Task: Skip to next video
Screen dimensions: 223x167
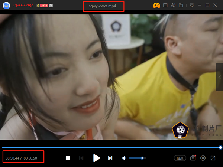Action: pos(110,158)
